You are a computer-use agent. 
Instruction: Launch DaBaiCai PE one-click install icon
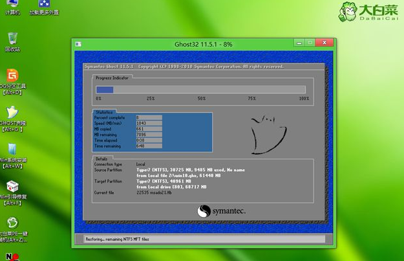13,229
